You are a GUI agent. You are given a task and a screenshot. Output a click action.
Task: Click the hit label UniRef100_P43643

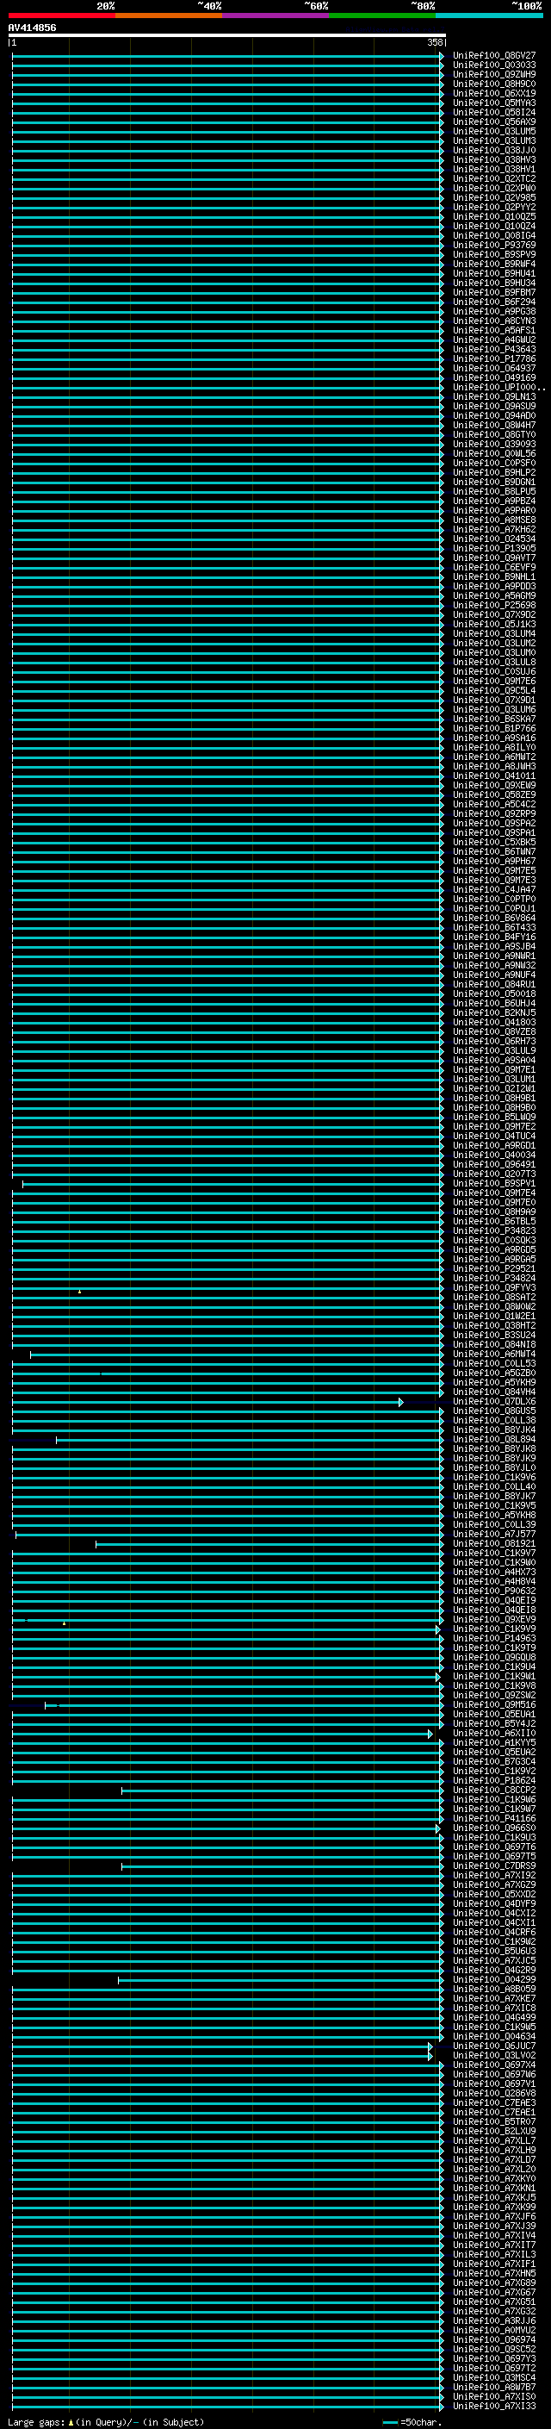[494, 350]
